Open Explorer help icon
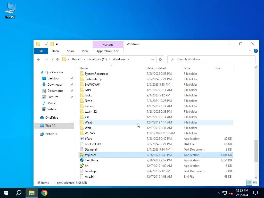The width and height of the screenshot is (264, 198). click(x=255, y=51)
